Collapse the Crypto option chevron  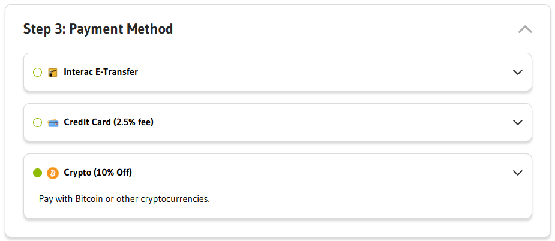click(517, 173)
